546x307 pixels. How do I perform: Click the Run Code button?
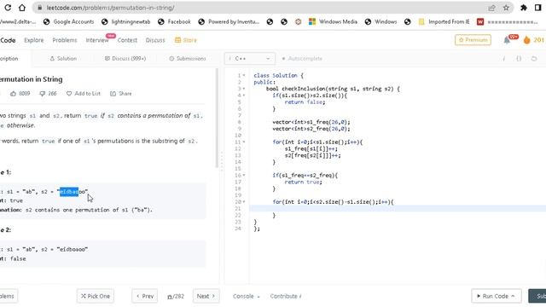pyautogui.click(x=497, y=296)
